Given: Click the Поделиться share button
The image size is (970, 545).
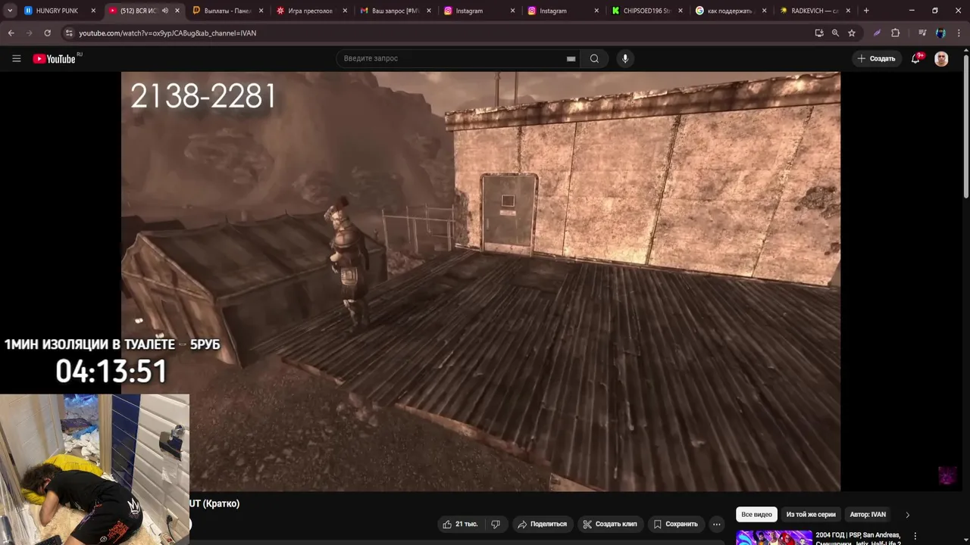Looking at the screenshot, I should point(542,524).
